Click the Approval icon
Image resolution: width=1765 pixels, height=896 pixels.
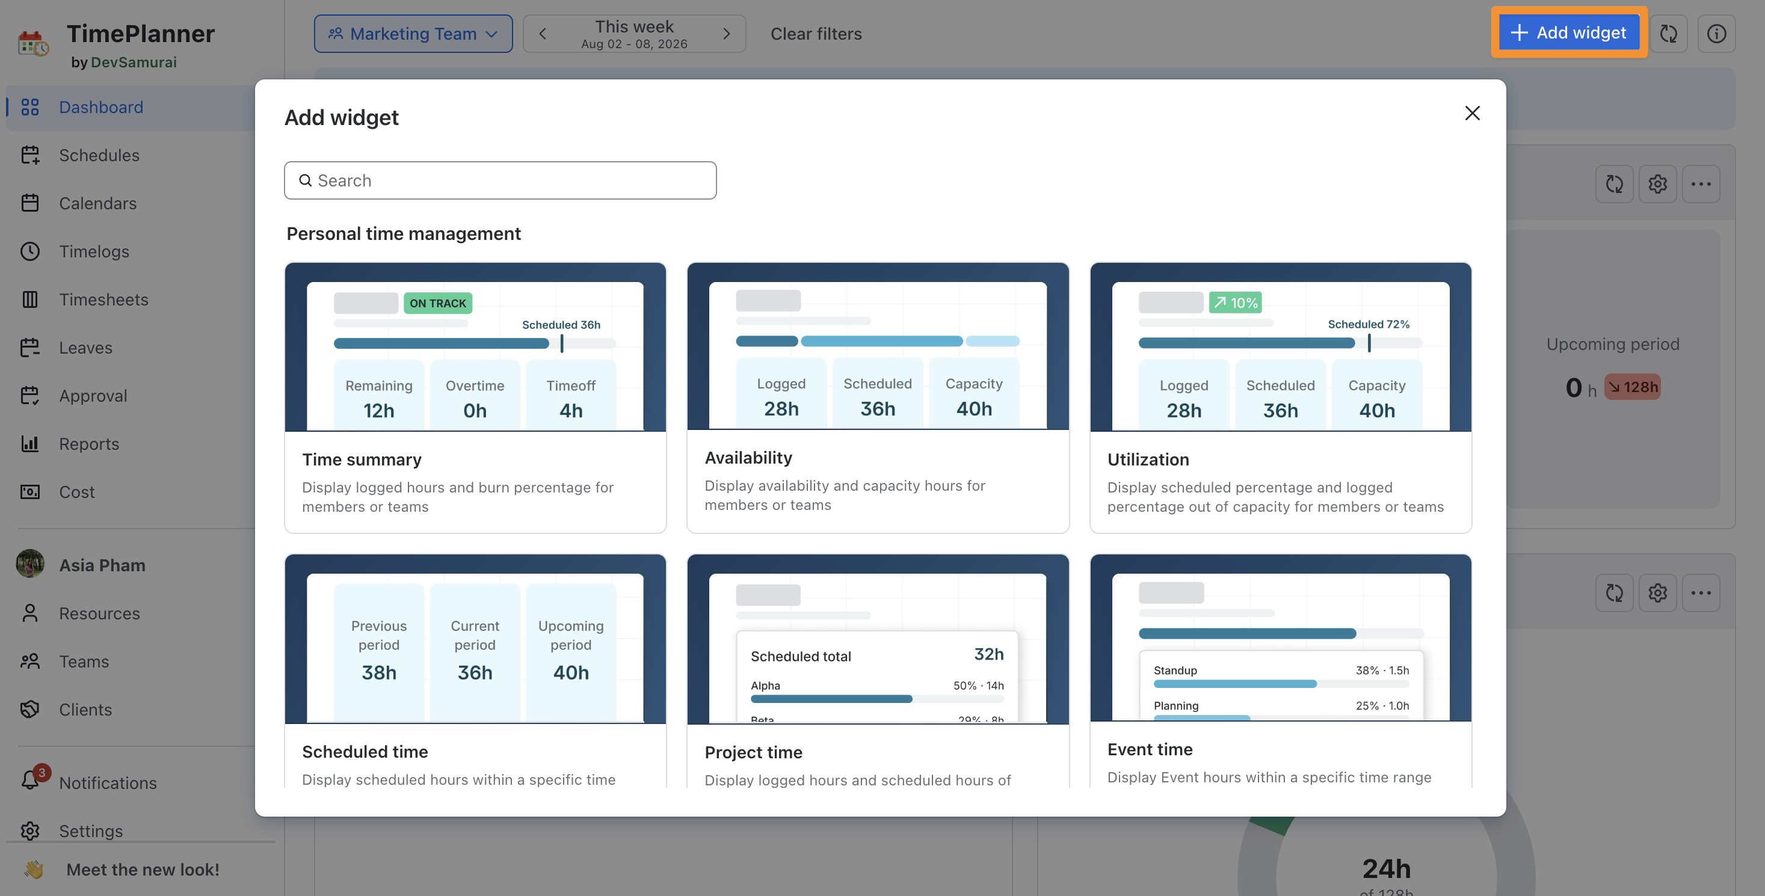coord(29,395)
